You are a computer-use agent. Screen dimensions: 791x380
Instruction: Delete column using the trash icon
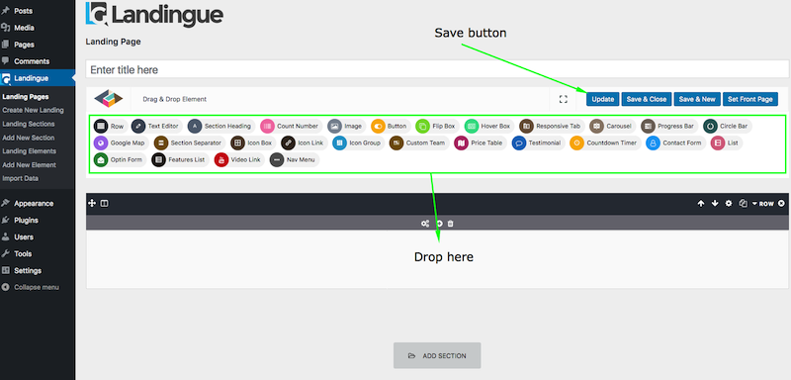[451, 223]
